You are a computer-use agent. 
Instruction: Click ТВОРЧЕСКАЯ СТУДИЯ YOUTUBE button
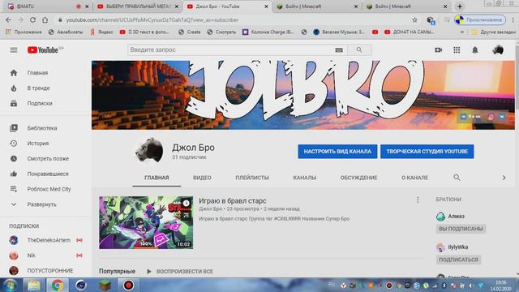427,152
